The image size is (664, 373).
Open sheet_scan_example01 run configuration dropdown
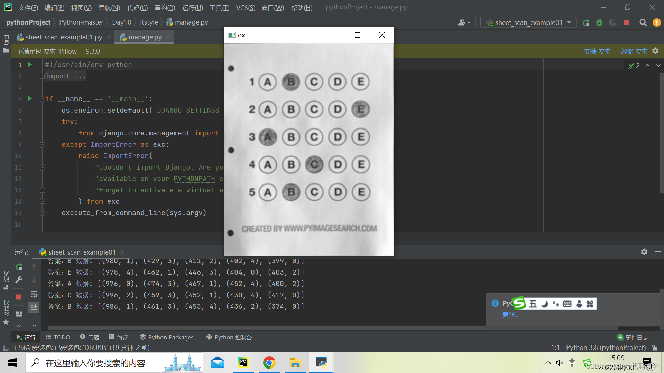point(528,23)
